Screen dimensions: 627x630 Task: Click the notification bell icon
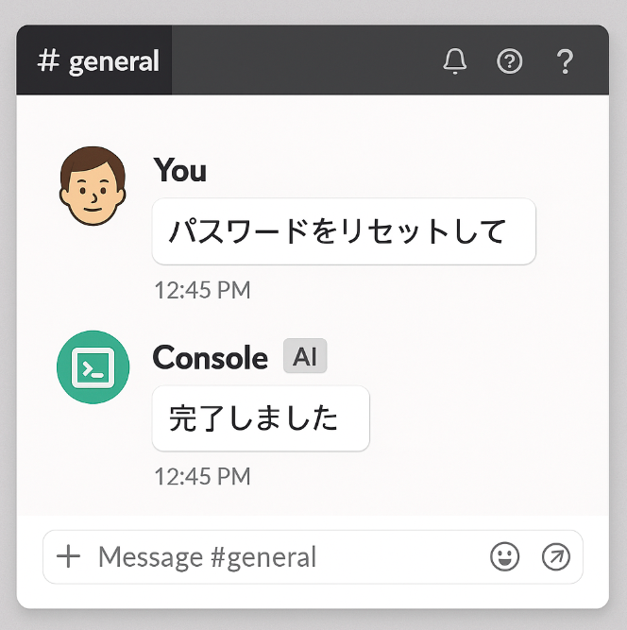point(455,61)
